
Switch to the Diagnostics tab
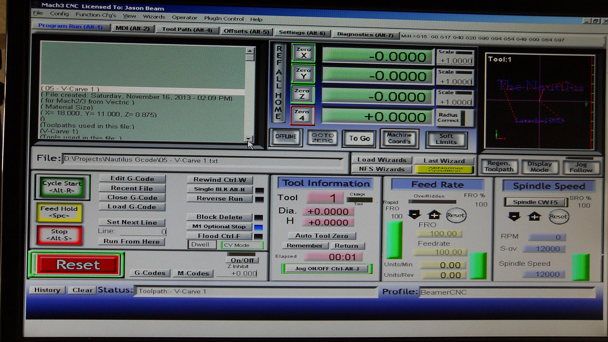(365, 34)
